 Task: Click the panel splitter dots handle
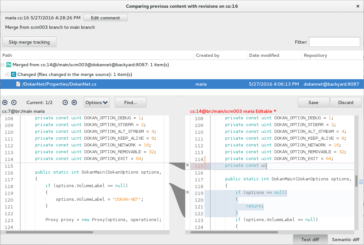182,96
